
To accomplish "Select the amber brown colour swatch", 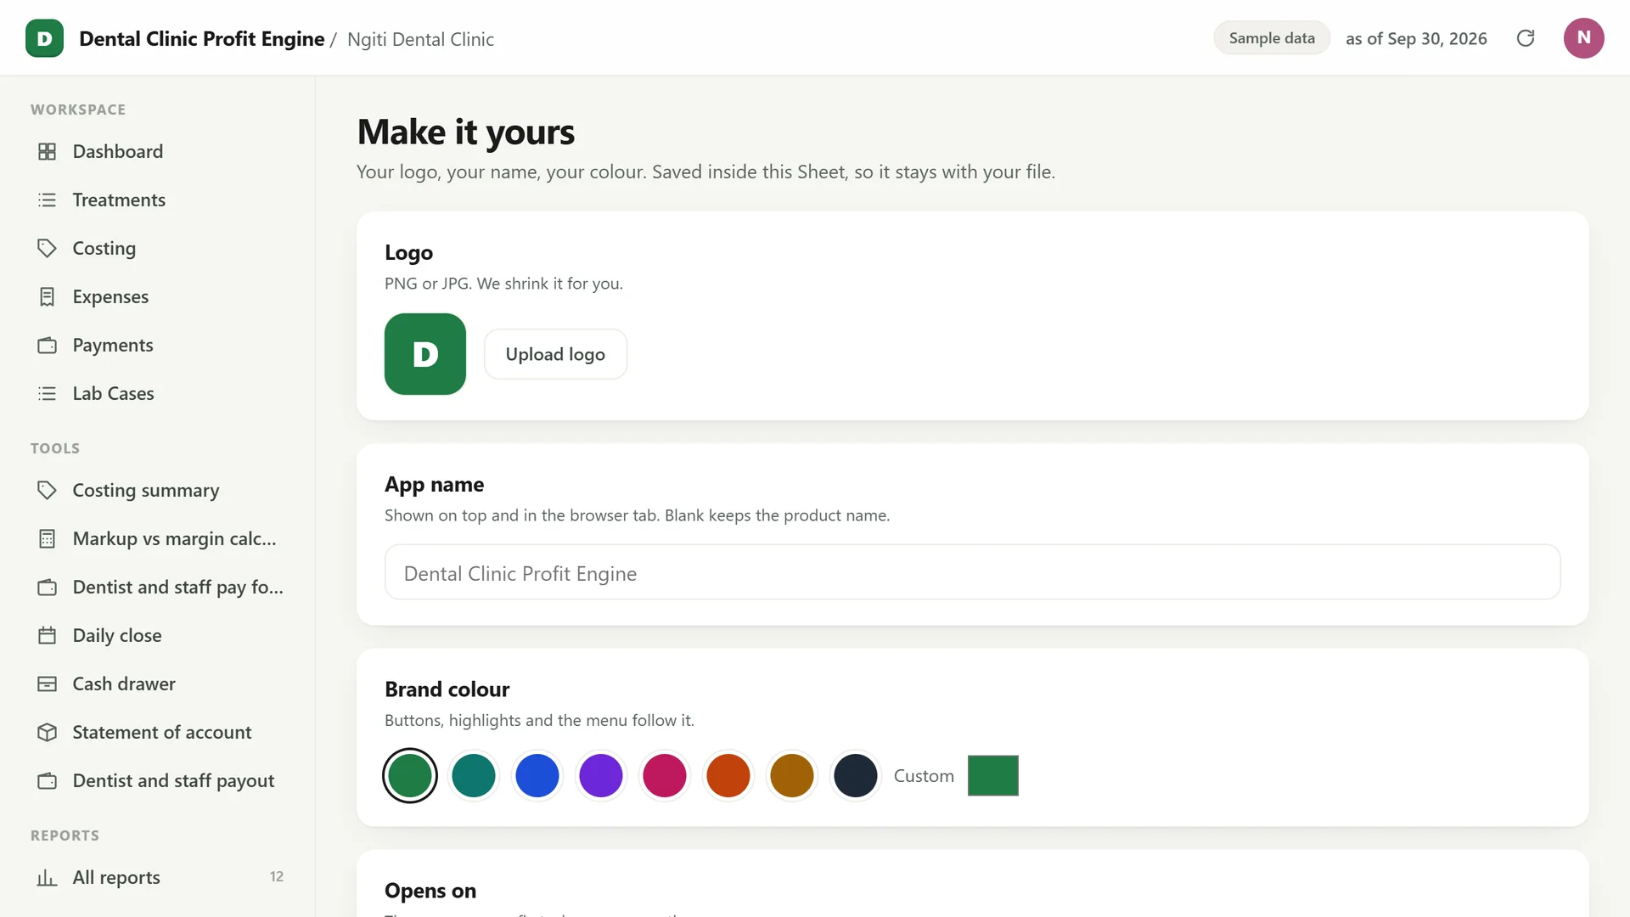I will [792, 775].
